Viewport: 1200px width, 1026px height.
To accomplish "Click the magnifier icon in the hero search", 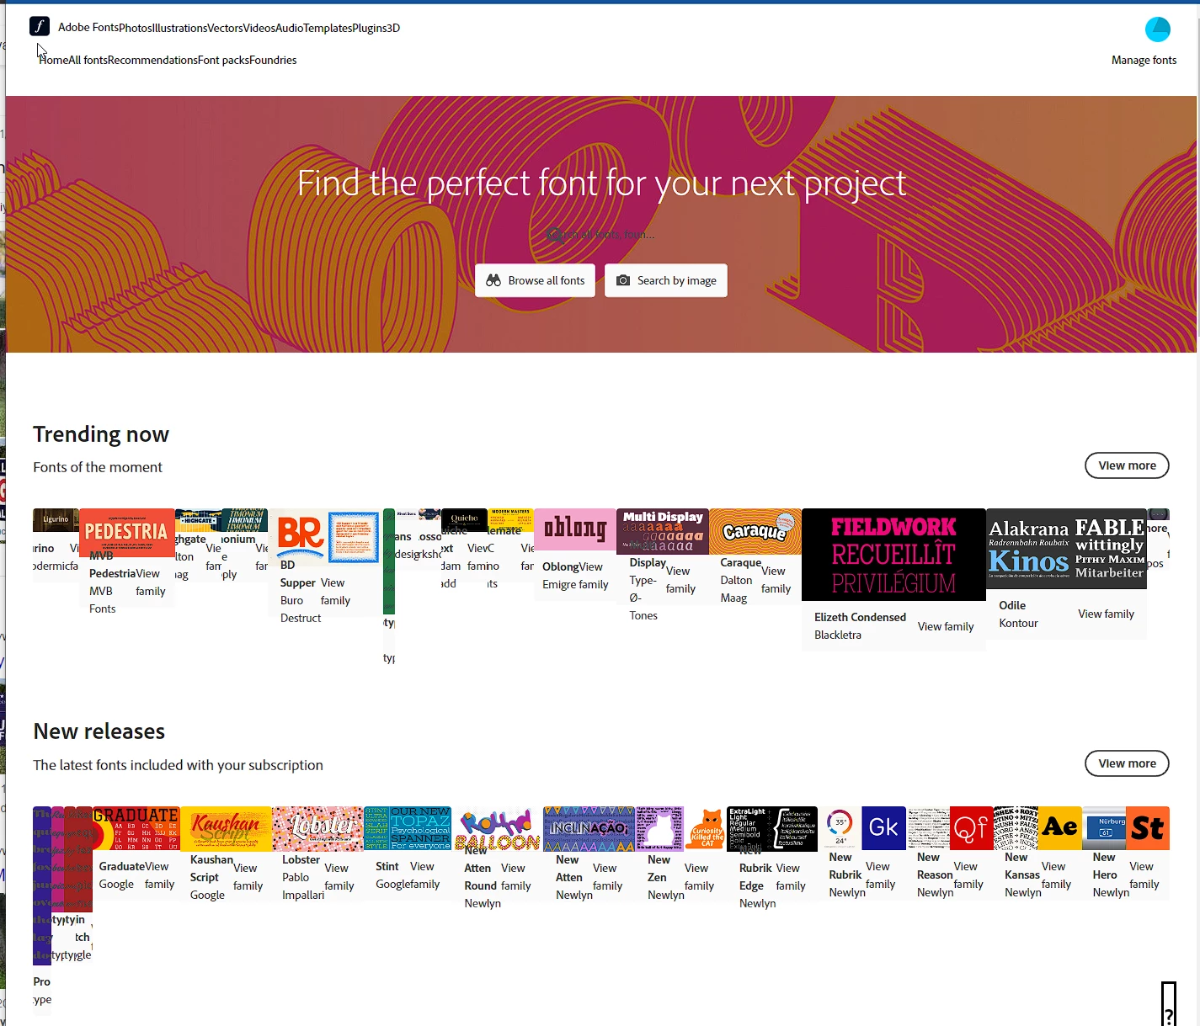I will (x=554, y=235).
